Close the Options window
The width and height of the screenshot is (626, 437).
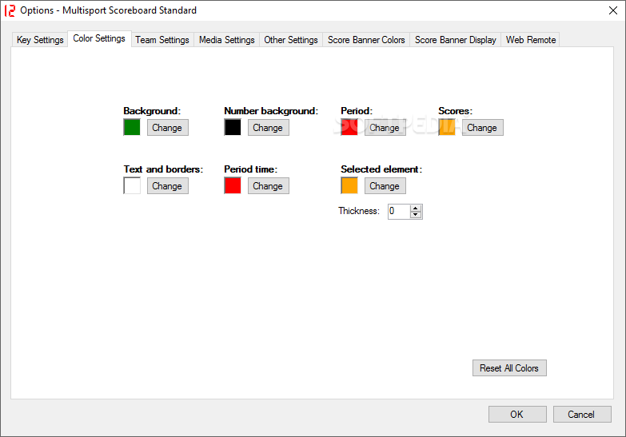(613, 10)
